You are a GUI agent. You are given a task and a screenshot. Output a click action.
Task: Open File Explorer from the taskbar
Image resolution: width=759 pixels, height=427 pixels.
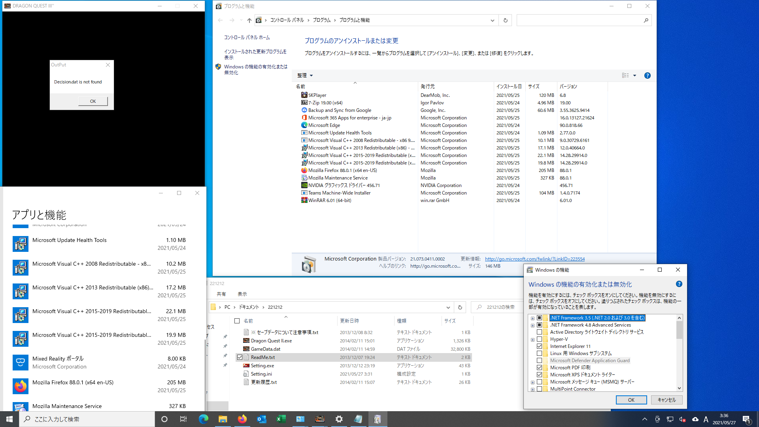pos(223,419)
